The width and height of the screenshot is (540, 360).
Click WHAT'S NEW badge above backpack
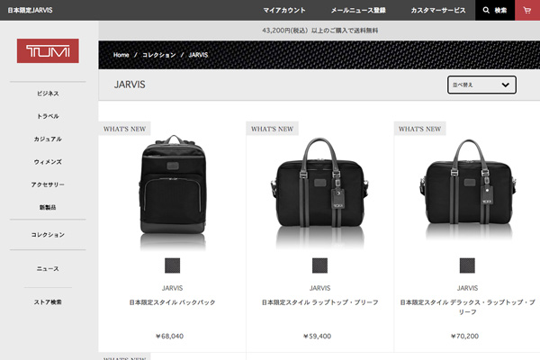tap(125, 129)
